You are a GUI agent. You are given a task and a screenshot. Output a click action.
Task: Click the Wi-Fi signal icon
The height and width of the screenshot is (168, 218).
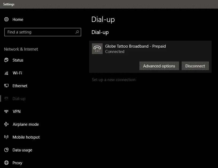[x=6, y=73]
